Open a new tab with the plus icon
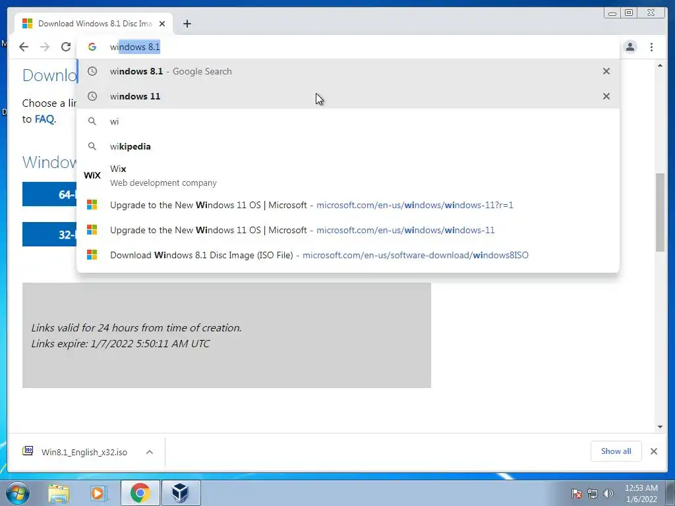The image size is (675, 506). 187,24
